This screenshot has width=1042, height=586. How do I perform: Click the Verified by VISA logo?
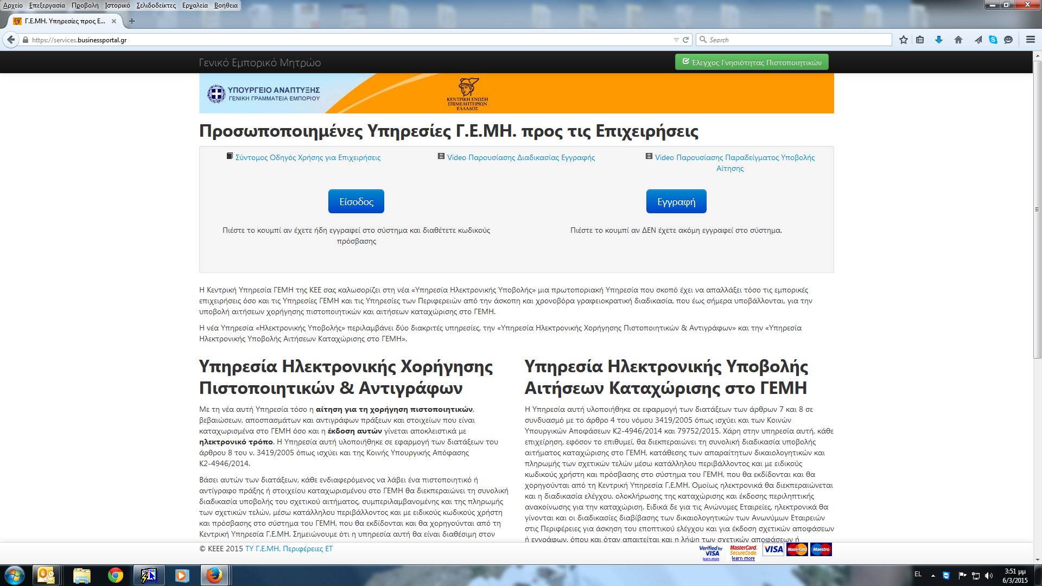[711, 552]
